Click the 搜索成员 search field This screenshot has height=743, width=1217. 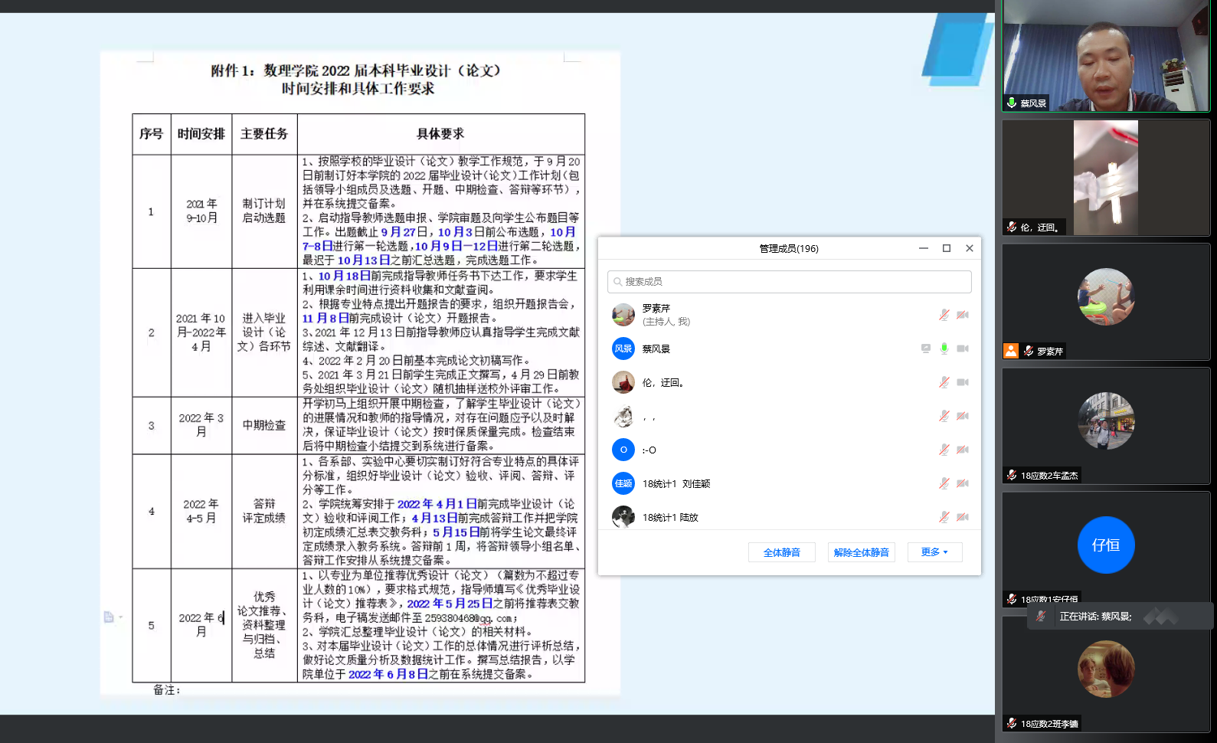(789, 282)
